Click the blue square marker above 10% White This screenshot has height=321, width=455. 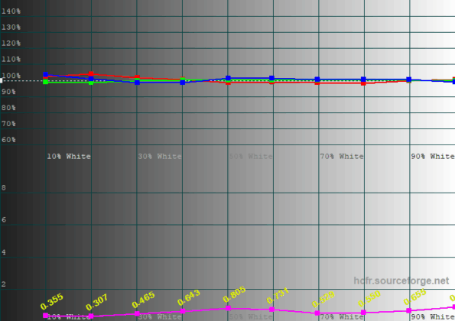[x=45, y=75]
